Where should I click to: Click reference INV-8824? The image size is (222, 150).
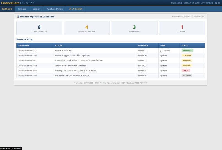(142, 75)
